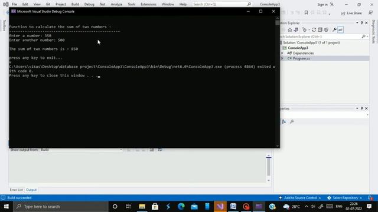Click the Visual Studio search box
This screenshot has width=378, height=212.
pos(222,4)
